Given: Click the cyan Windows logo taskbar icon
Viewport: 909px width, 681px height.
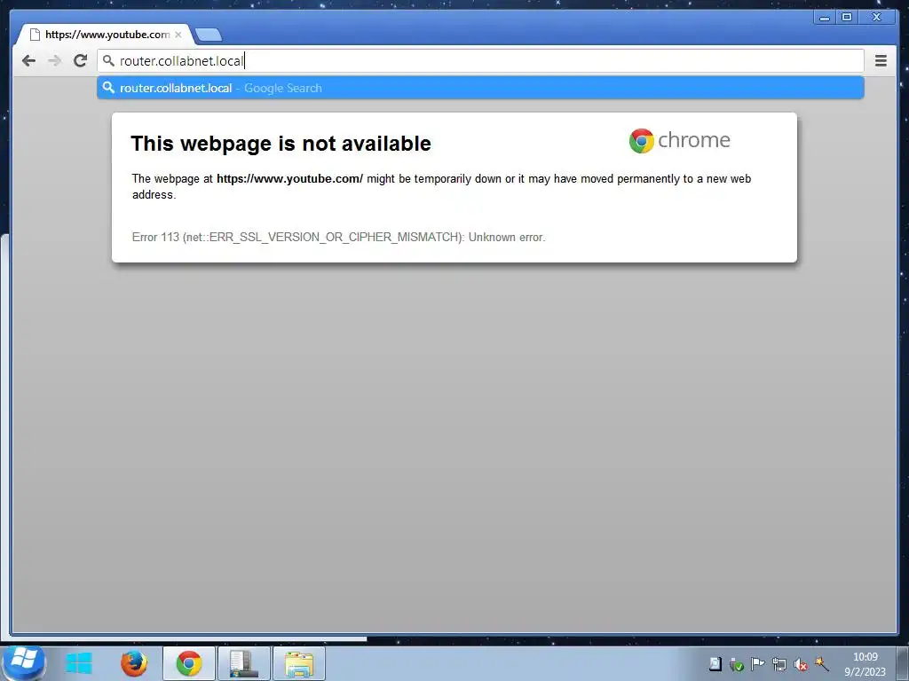Looking at the screenshot, I should 79,663.
